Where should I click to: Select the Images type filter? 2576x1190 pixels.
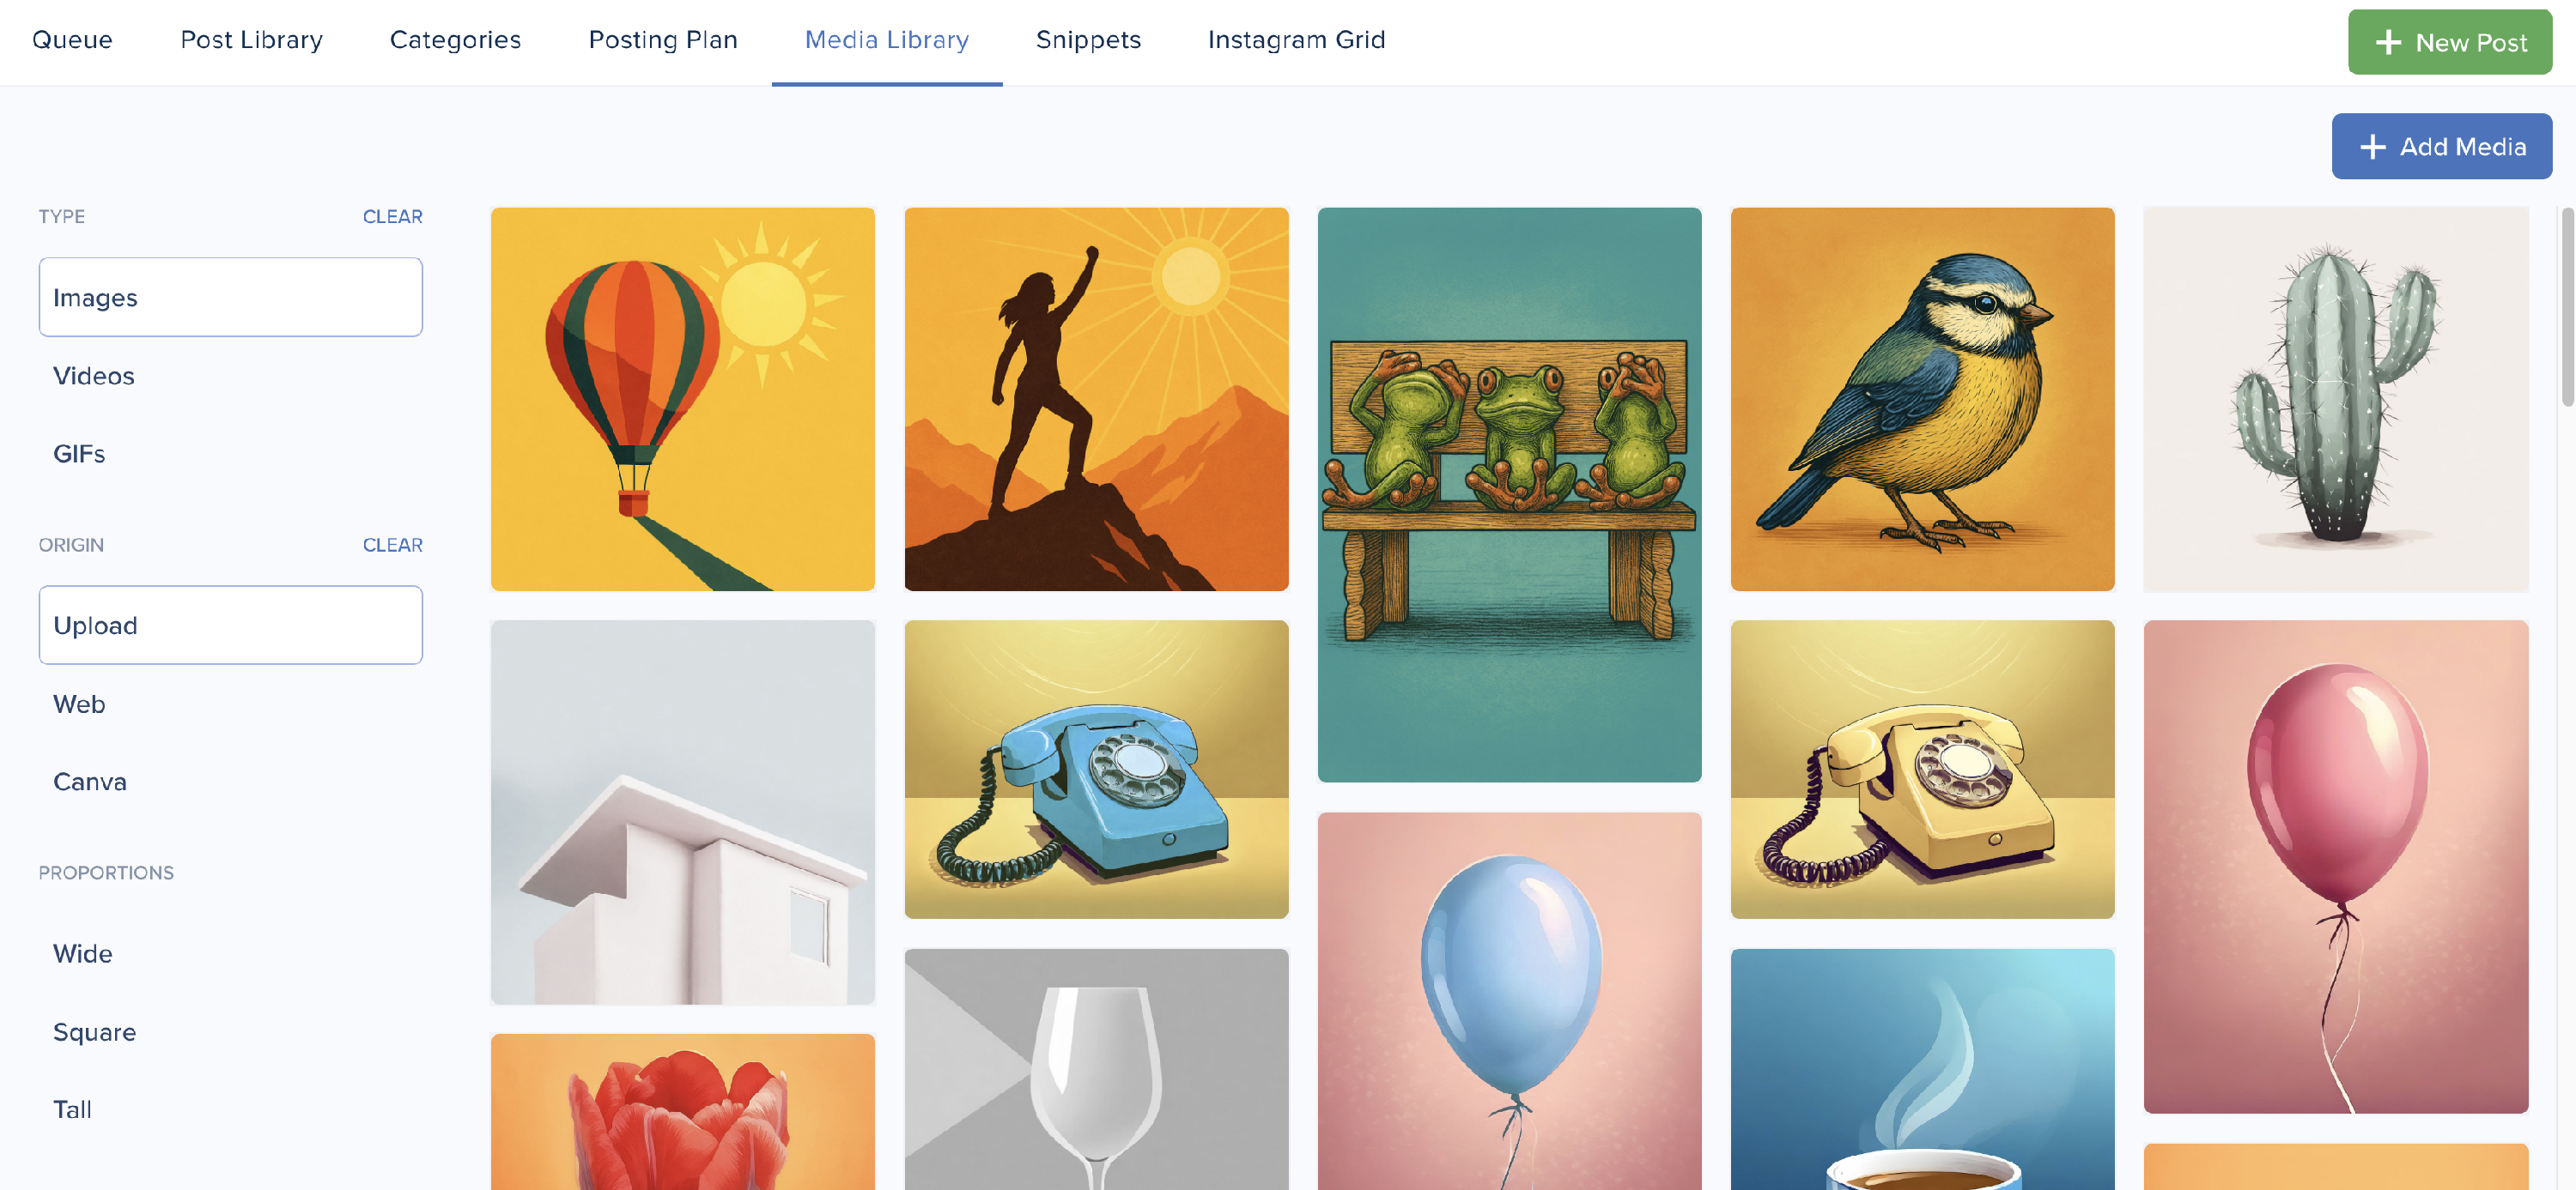pyautogui.click(x=231, y=298)
